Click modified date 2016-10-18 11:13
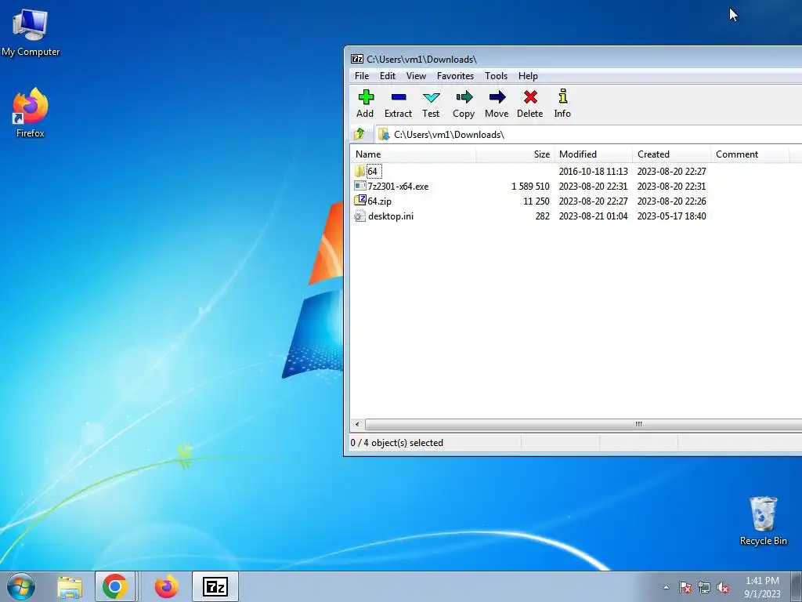This screenshot has width=802, height=602. (x=594, y=172)
